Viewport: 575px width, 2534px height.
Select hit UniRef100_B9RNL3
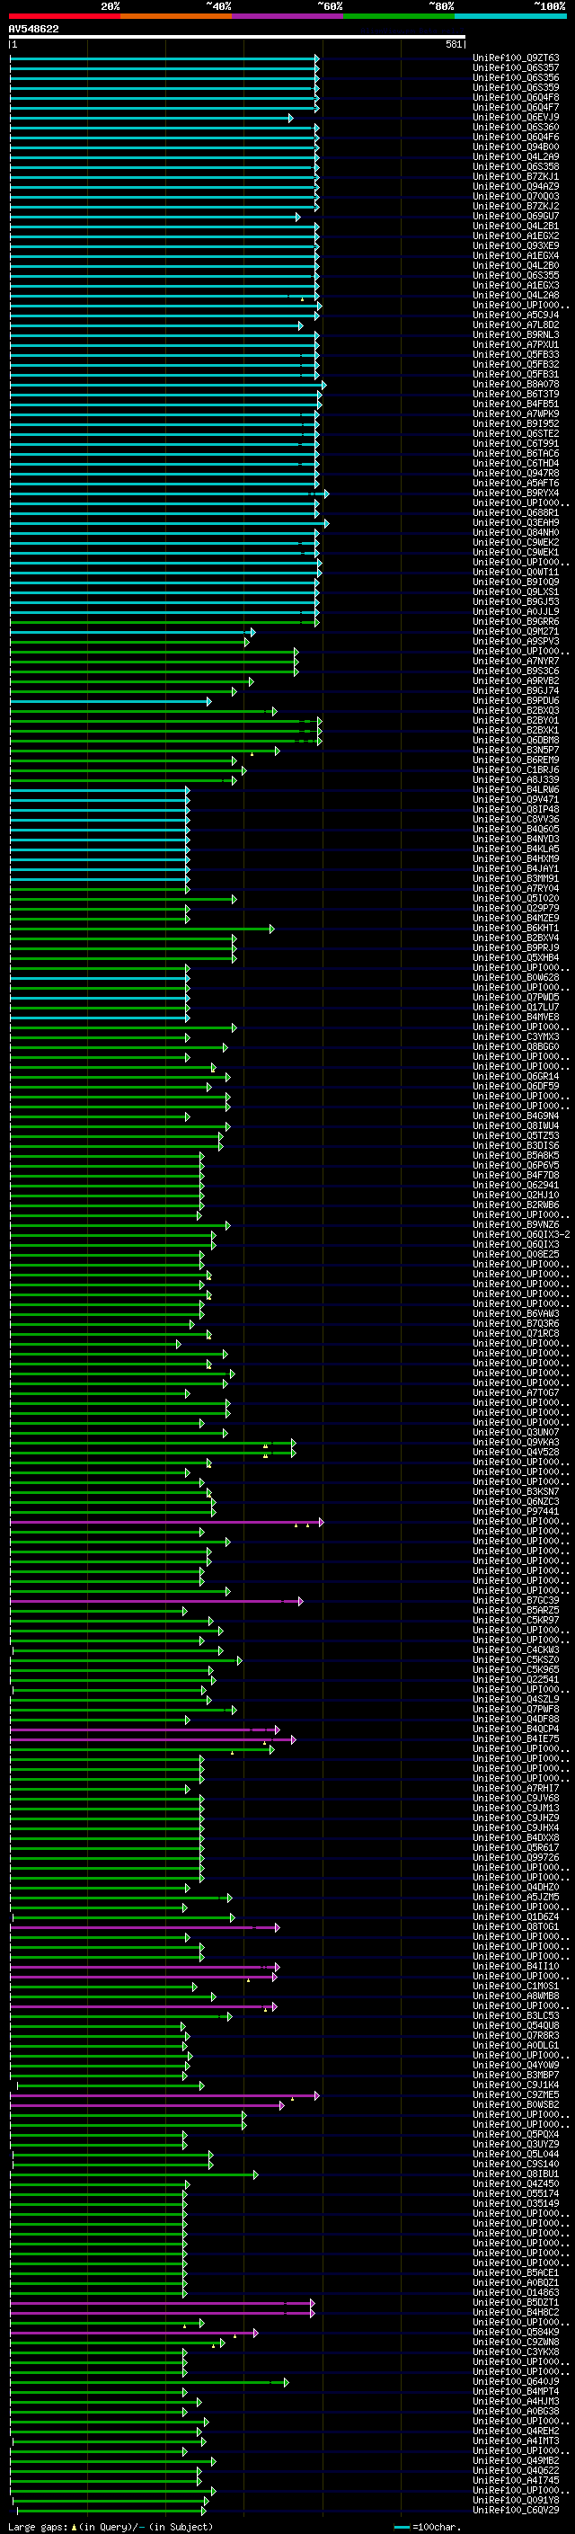516,334
